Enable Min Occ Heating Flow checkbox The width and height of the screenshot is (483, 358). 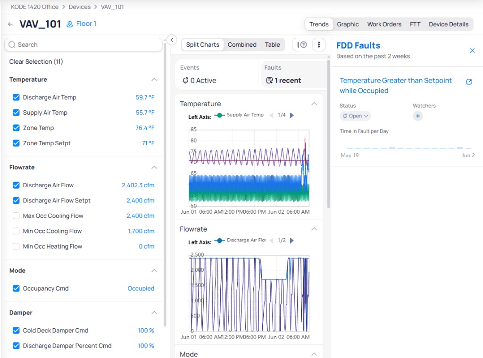tap(16, 247)
